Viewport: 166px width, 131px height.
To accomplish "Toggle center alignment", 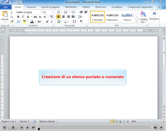I will 63,17.
